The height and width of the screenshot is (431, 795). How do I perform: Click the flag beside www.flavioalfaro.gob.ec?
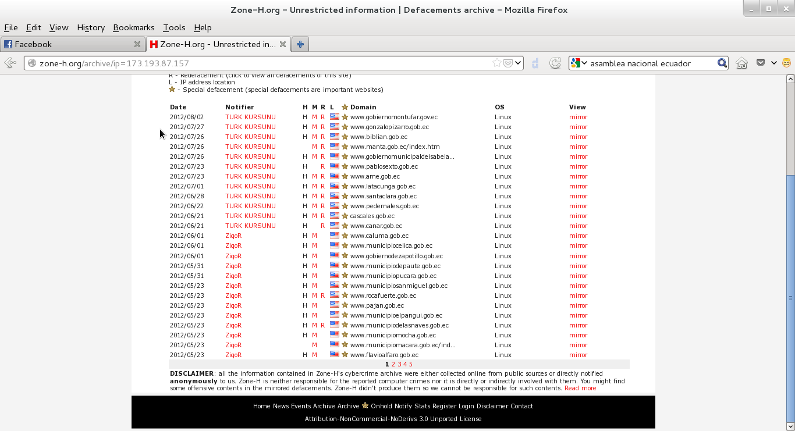[335, 355]
